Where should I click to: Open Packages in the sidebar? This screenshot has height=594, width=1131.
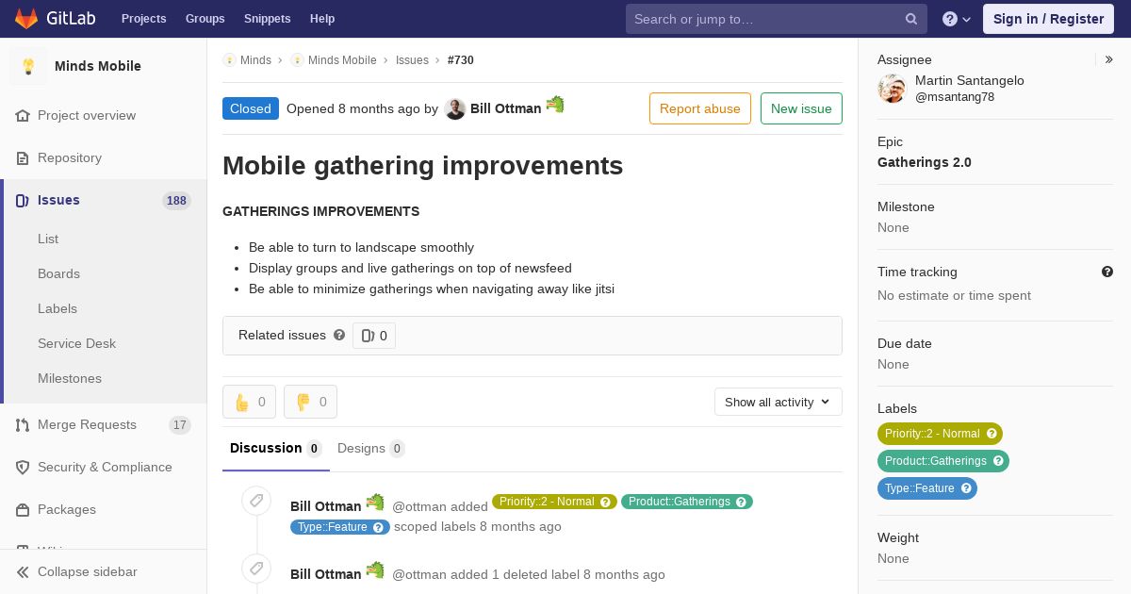point(67,509)
